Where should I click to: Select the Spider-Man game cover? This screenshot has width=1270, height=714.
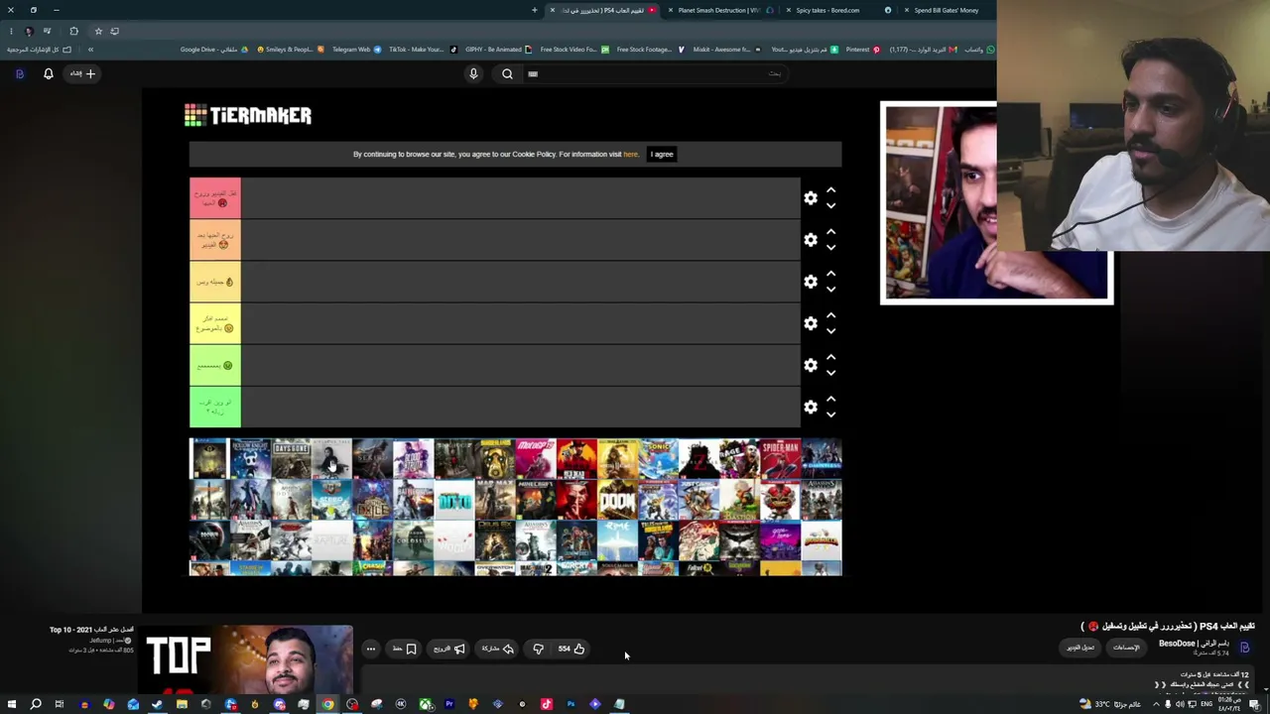click(780, 459)
